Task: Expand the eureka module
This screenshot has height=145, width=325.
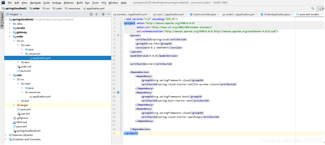Action: [10, 28]
